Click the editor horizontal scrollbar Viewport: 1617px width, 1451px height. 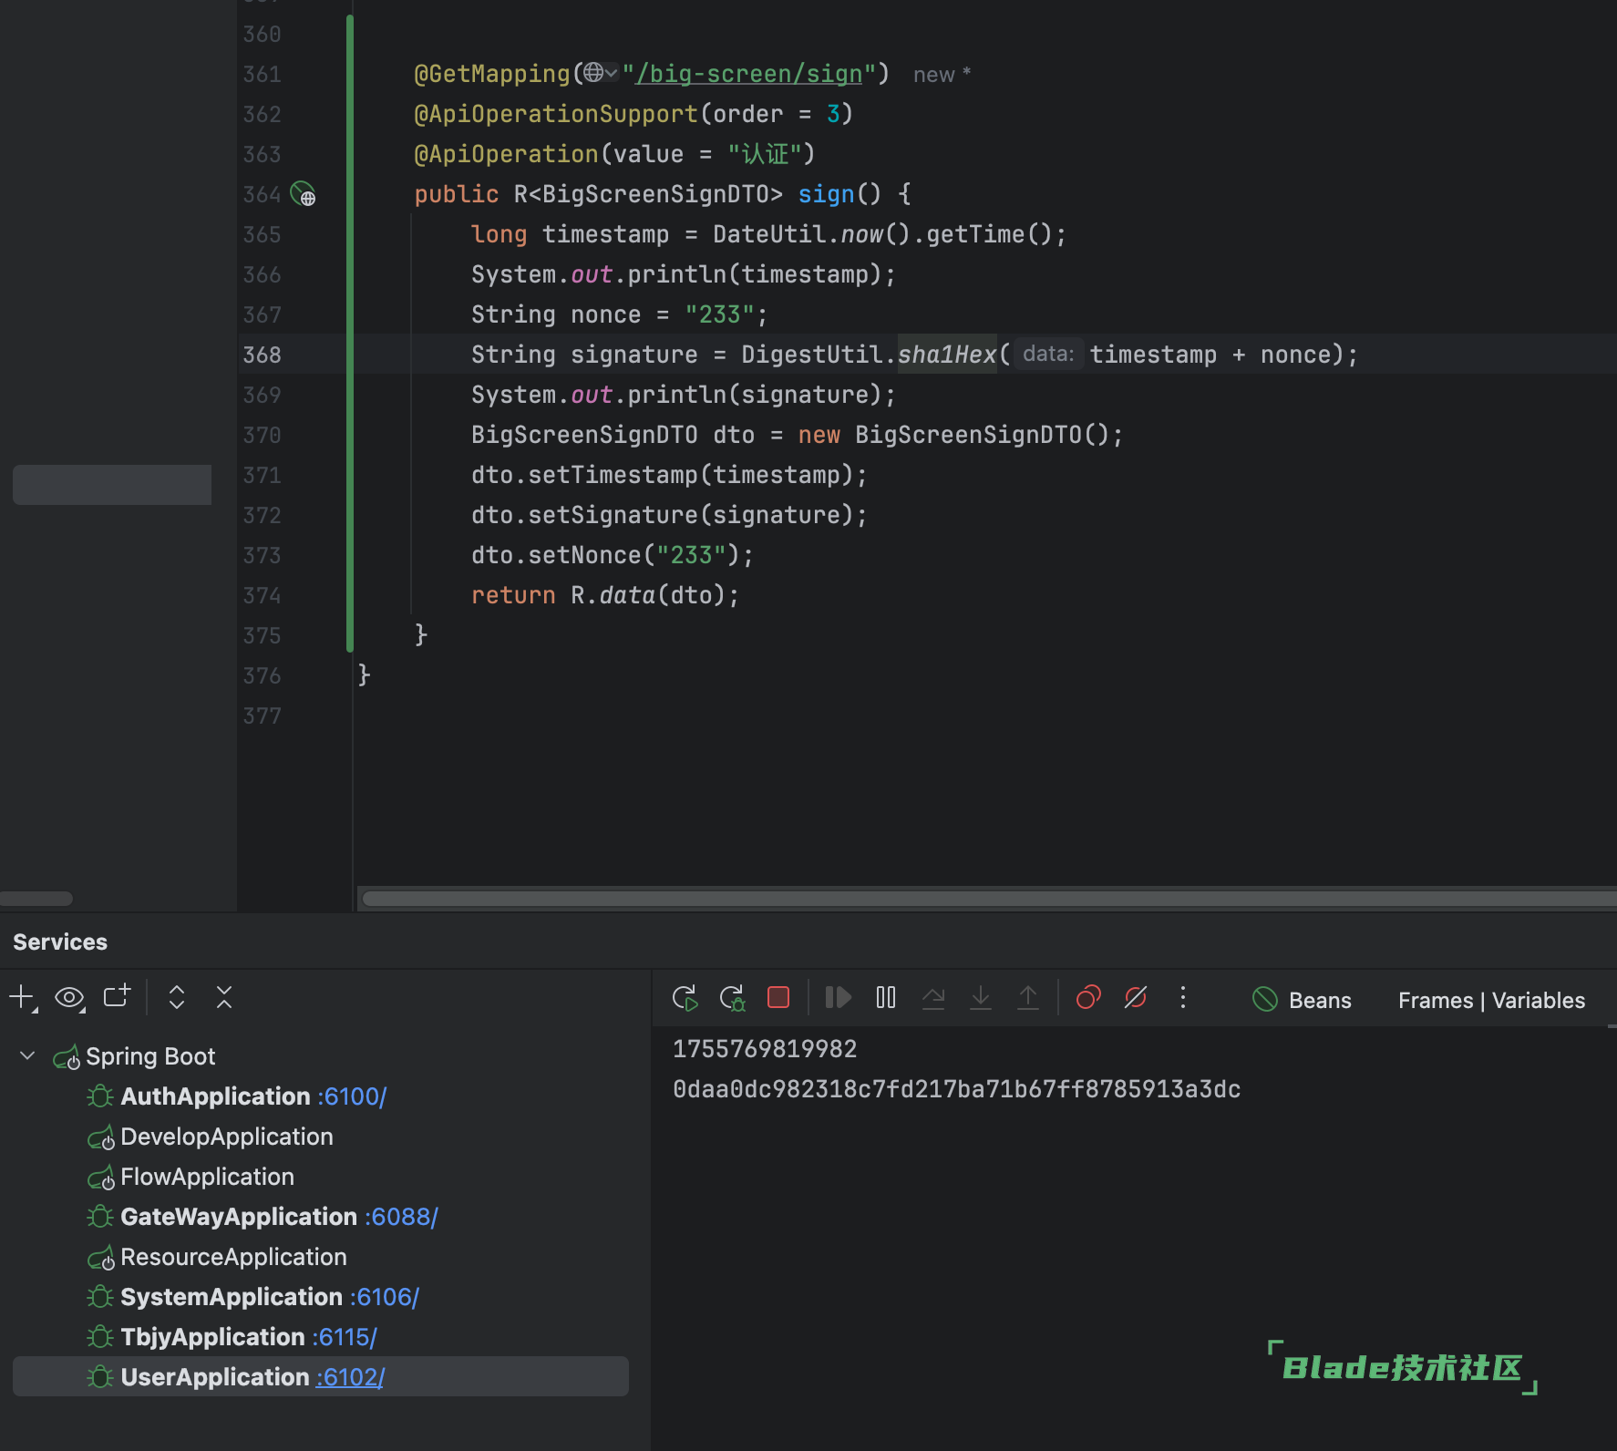click(x=989, y=899)
